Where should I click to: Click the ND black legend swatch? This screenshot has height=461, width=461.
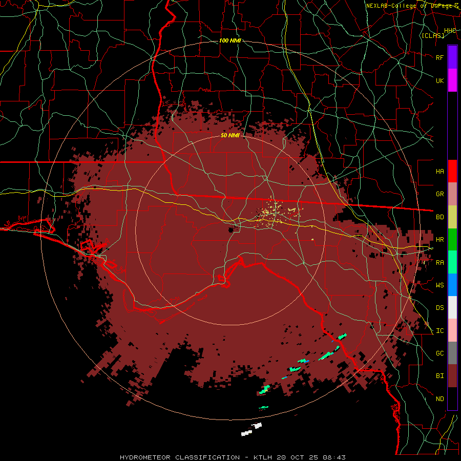click(452, 399)
